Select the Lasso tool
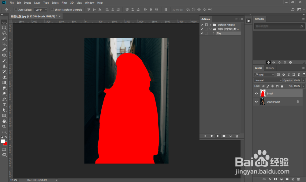The image size is (306, 182). point(4,33)
